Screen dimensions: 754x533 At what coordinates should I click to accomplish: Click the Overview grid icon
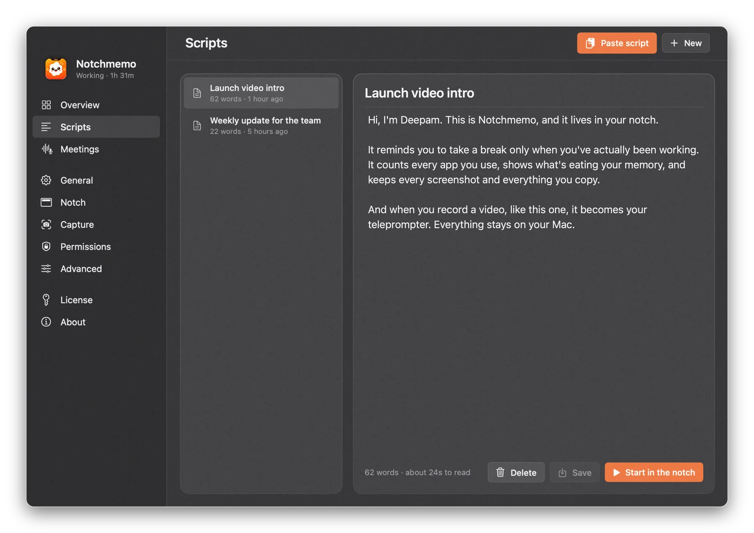(x=46, y=105)
